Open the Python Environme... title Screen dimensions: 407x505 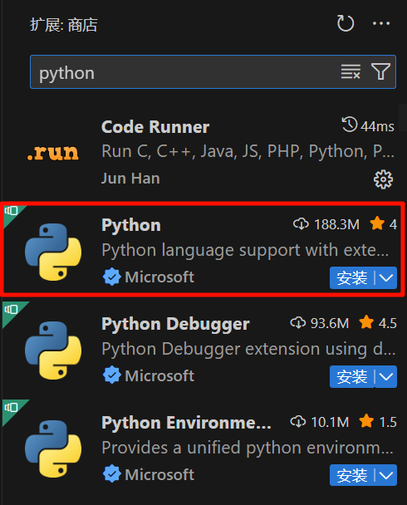186,423
